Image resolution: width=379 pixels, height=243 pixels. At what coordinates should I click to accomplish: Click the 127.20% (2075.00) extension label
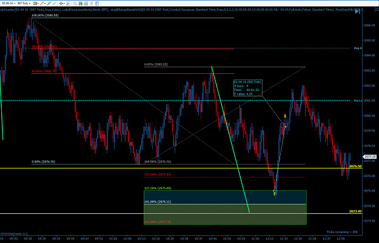[x=158, y=188]
